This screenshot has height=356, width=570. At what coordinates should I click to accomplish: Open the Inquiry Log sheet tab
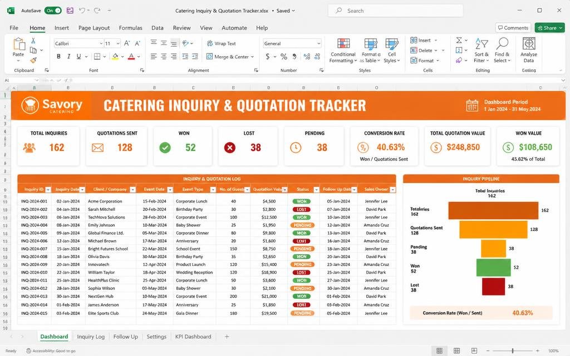coord(91,337)
